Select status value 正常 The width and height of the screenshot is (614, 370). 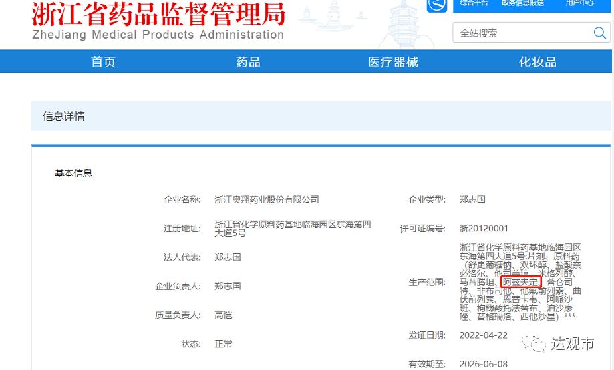tap(223, 344)
